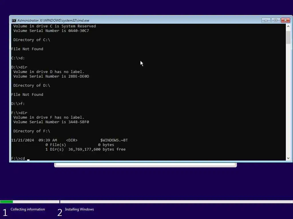Click the 'F:\>dir' command line
The height and width of the screenshot is (219, 293).
tap(19, 113)
